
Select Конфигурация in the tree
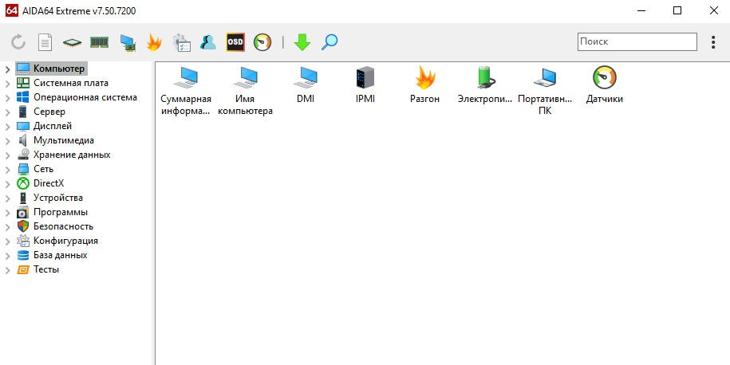[x=65, y=241]
